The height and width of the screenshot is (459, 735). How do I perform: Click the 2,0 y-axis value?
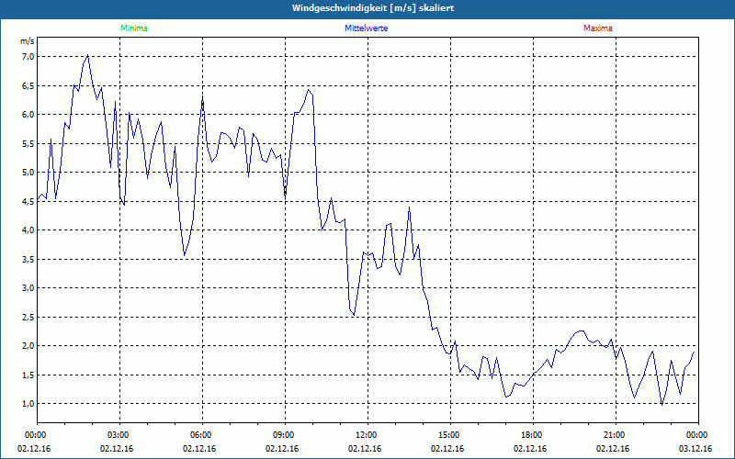[28, 346]
